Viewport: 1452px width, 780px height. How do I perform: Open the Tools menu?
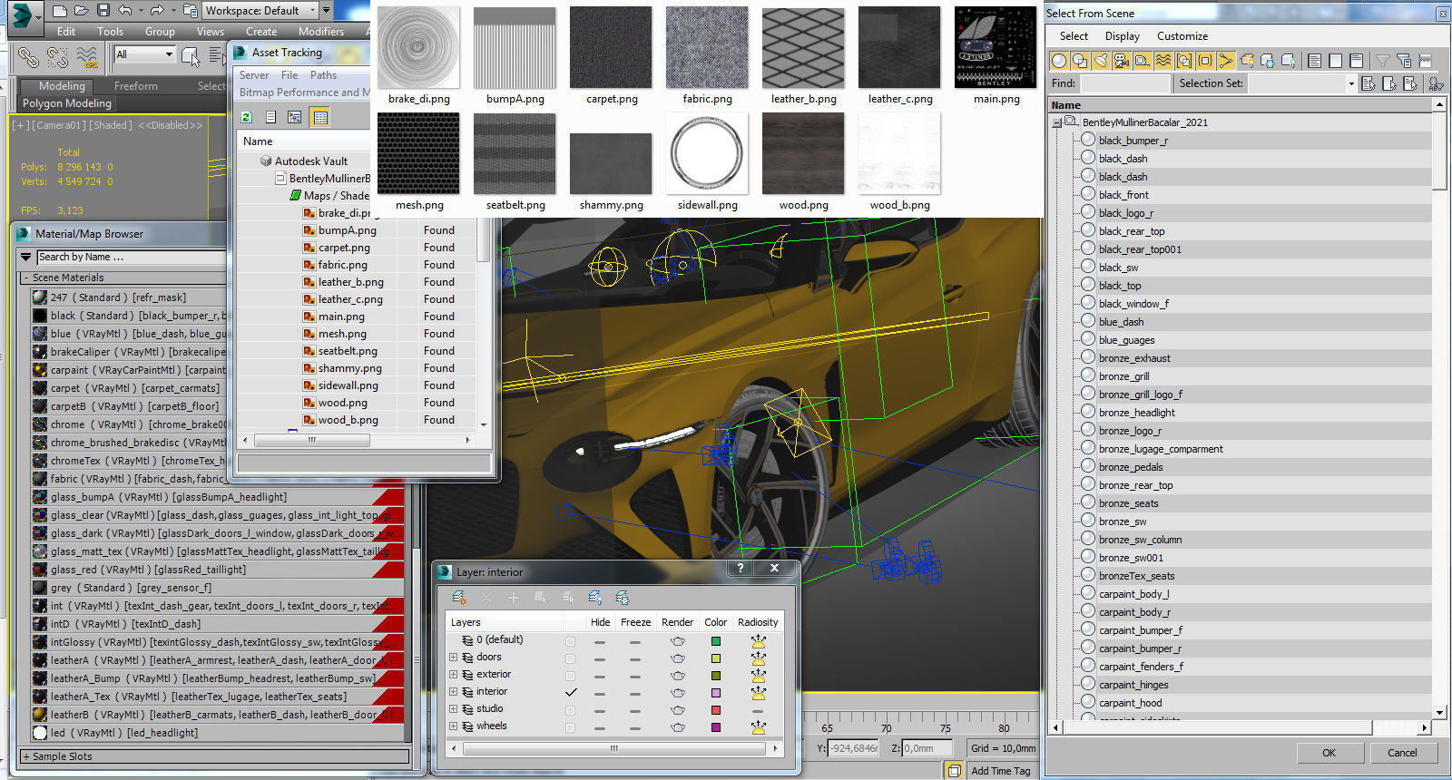(110, 32)
